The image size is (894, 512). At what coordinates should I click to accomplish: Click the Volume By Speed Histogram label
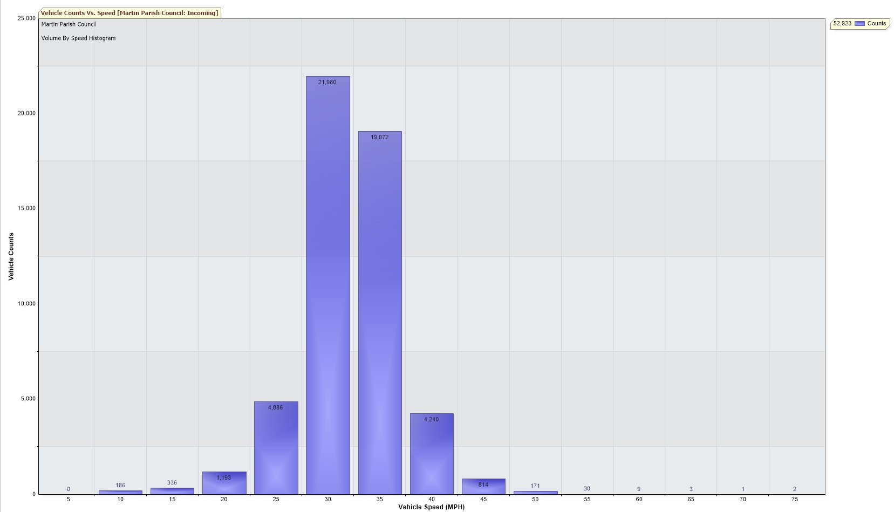(78, 38)
